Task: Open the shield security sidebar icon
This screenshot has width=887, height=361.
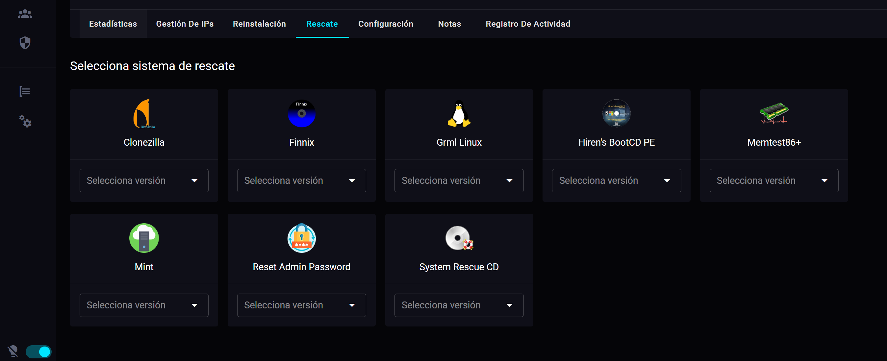Action: click(25, 43)
